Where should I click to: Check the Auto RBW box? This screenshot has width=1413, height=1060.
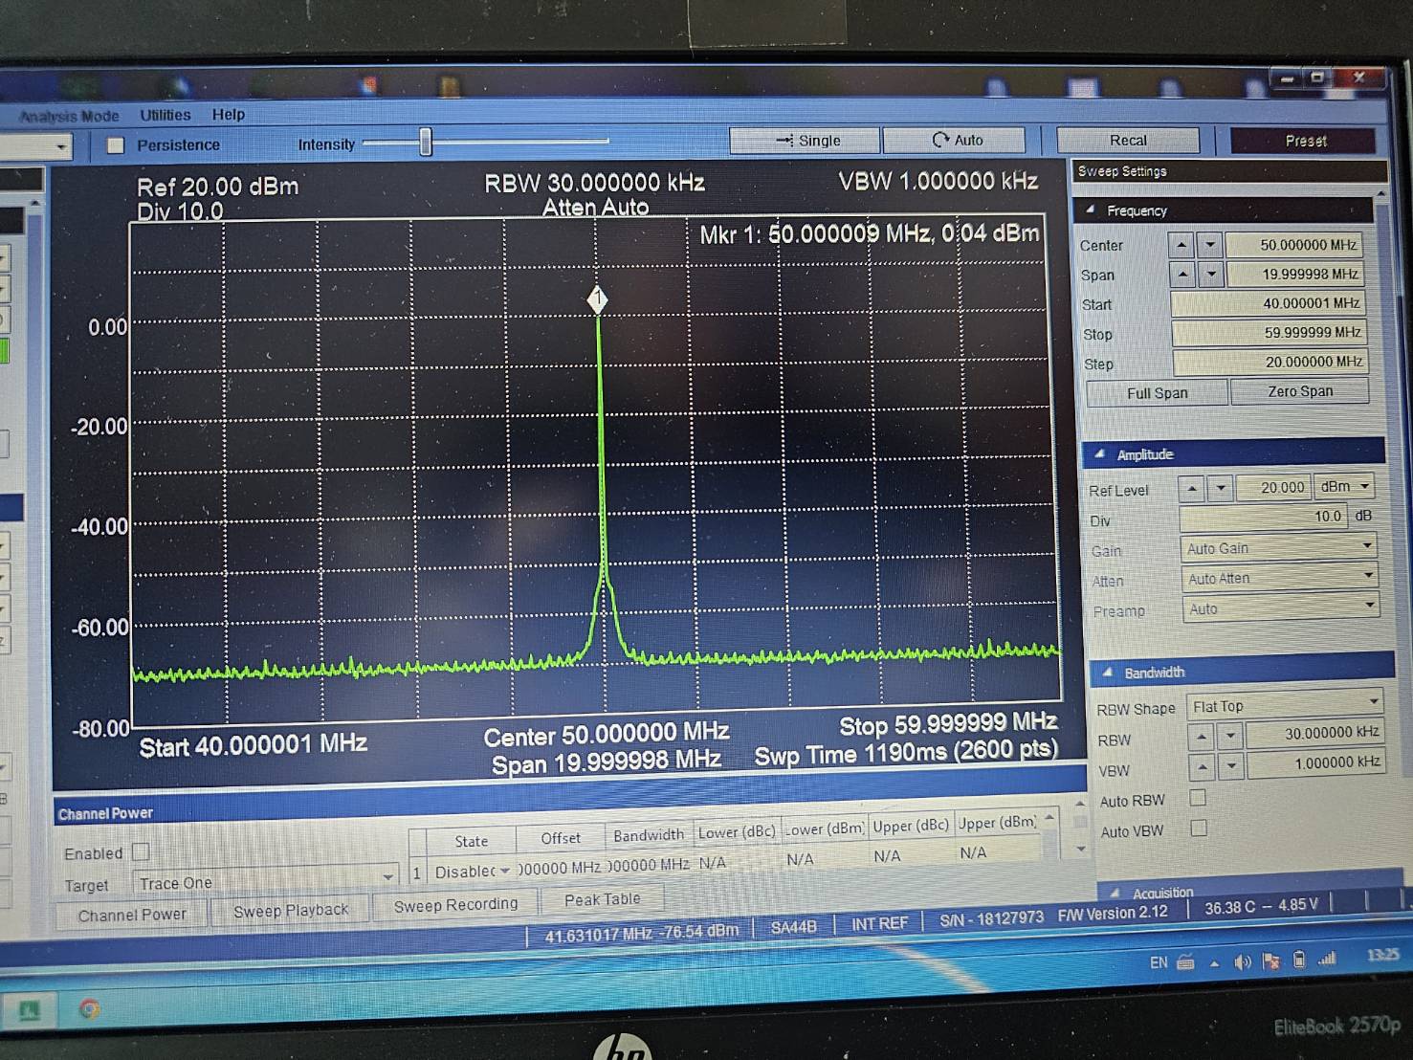tap(1197, 797)
